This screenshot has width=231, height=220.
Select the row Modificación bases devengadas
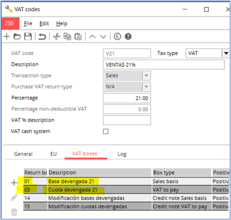pyautogui.click(x=126, y=198)
